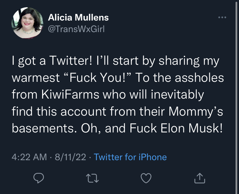Click the 4:22 AM timestamp
Screen dimensions: 239x194
coord(29,157)
